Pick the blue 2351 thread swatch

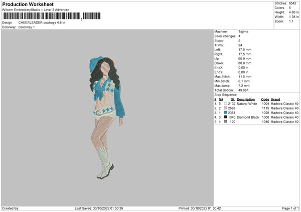[225, 113]
